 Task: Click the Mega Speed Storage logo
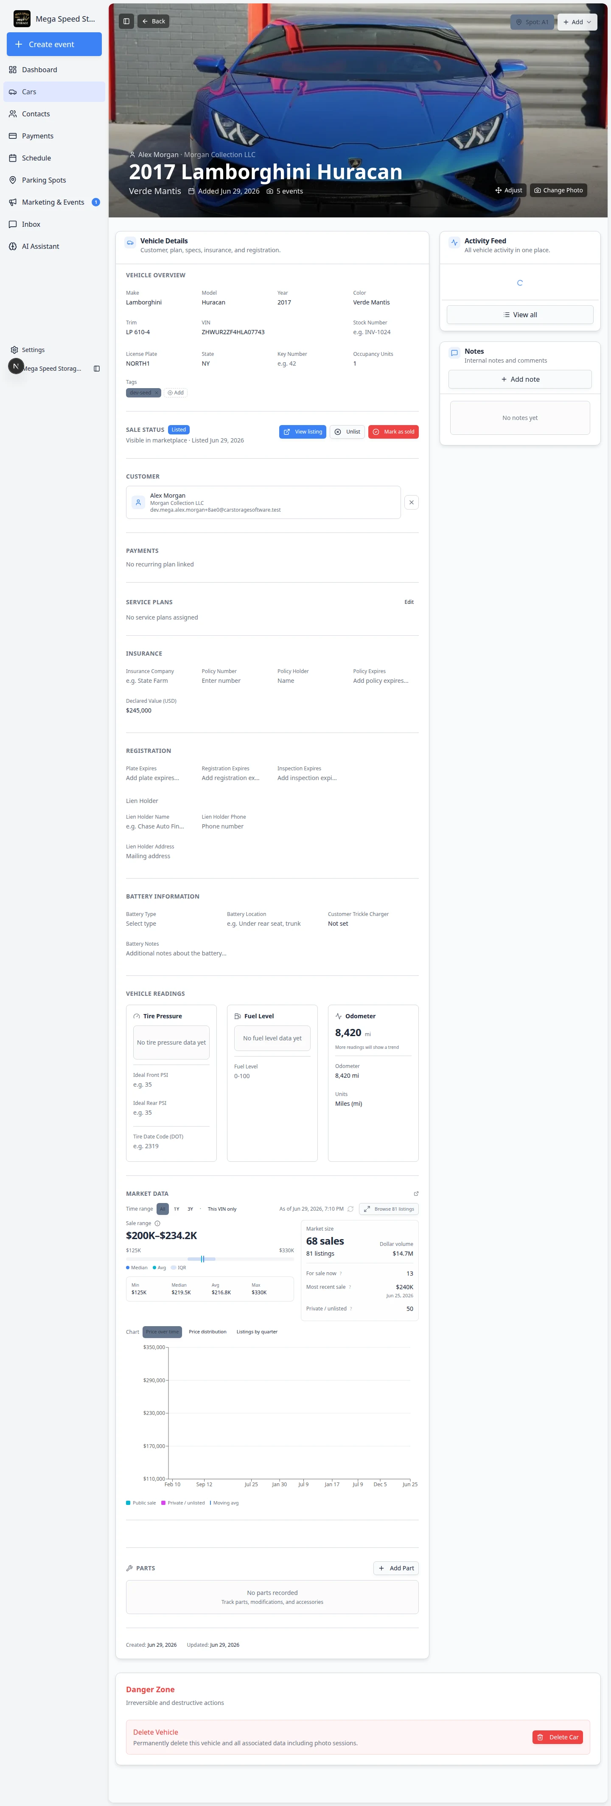[x=22, y=18]
